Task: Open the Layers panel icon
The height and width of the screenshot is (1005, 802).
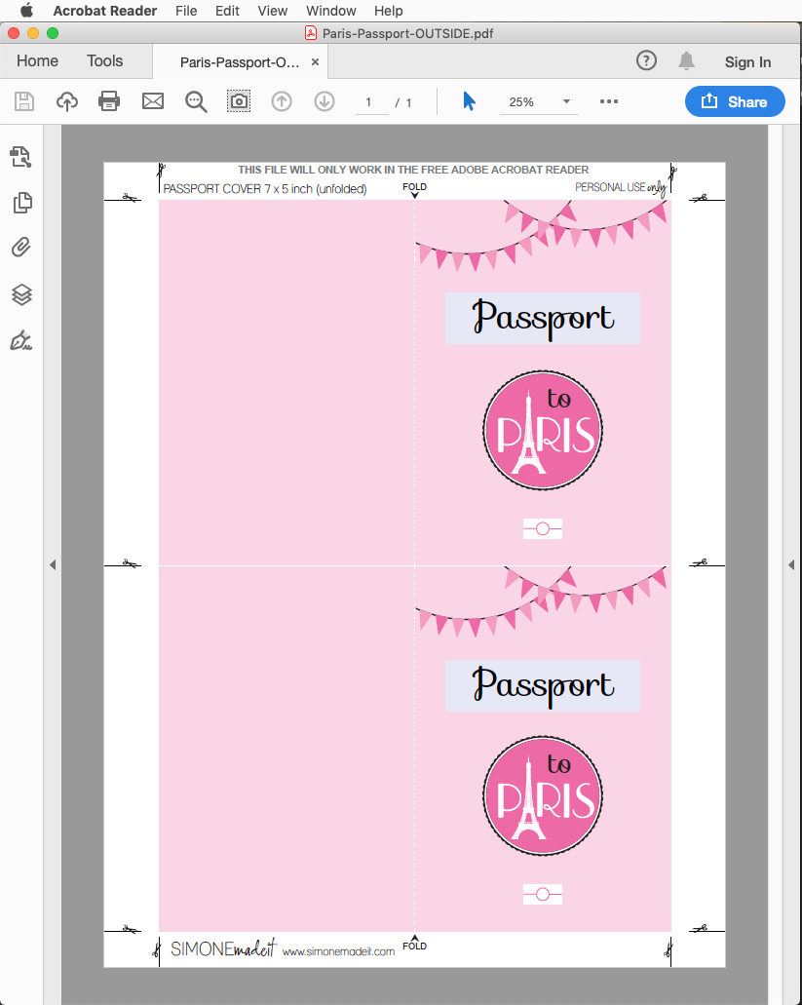Action: (x=22, y=294)
